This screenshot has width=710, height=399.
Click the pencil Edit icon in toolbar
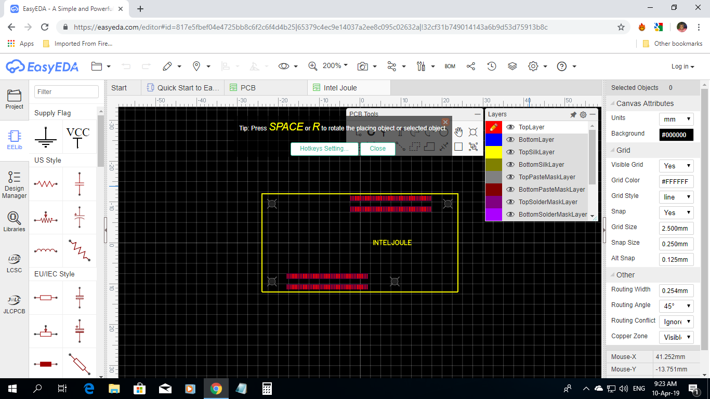tap(167, 66)
